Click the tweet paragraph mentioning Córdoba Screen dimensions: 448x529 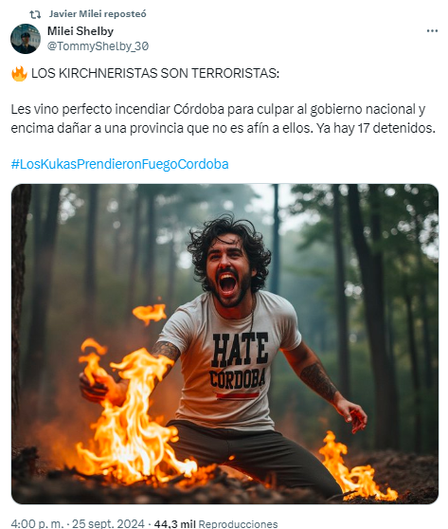pyautogui.click(x=224, y=119)
